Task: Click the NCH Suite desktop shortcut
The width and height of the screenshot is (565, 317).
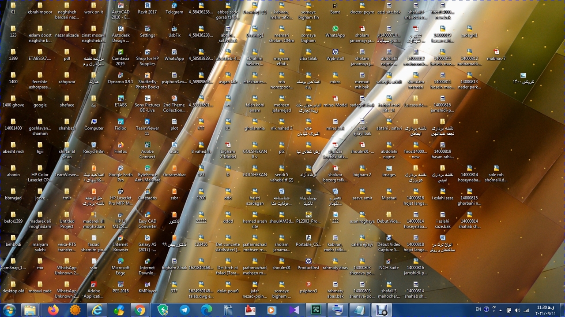Action: pos(388,262)
